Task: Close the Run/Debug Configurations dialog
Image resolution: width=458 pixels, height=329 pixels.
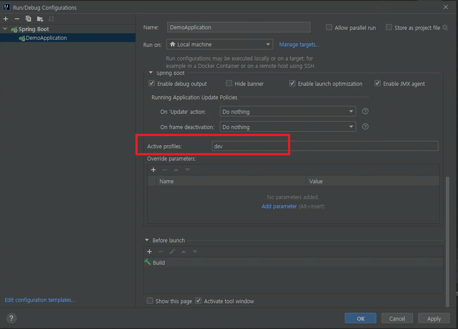Action: [x=445, y=7]
